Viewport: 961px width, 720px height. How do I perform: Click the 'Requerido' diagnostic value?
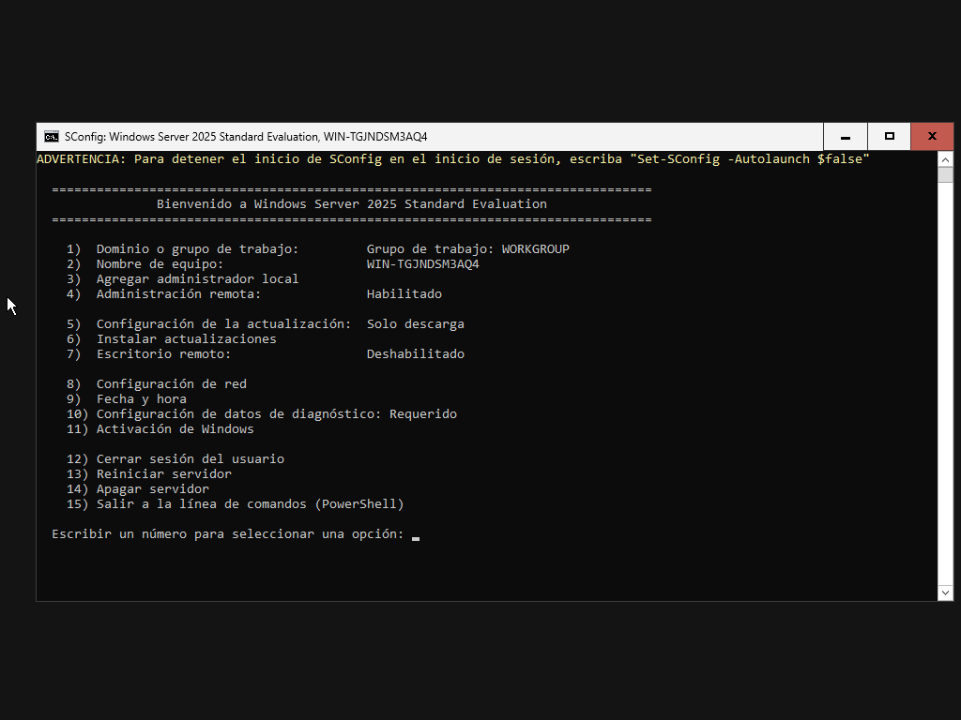click(423, 413)
